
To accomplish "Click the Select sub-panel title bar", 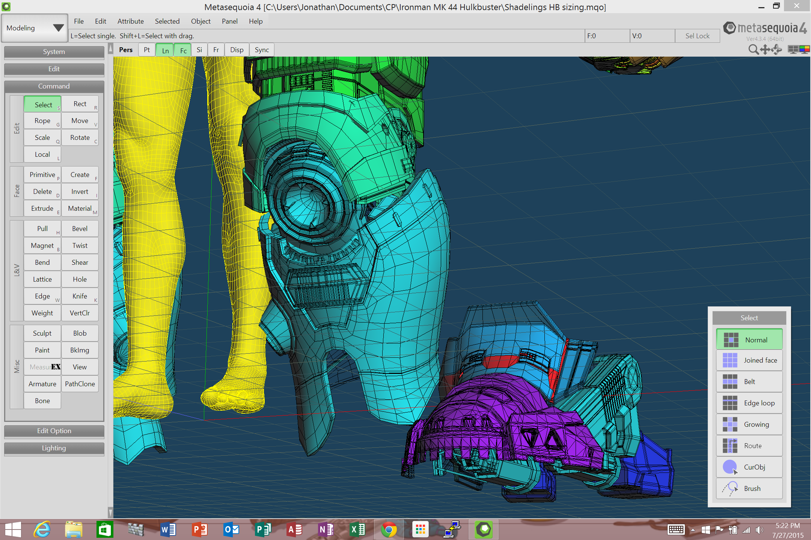I will 749,318.
